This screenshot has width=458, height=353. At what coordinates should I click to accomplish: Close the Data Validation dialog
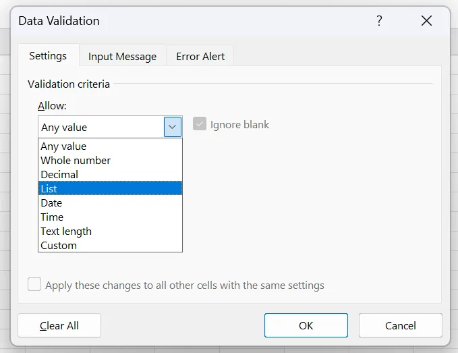click(x=426, y=21)
